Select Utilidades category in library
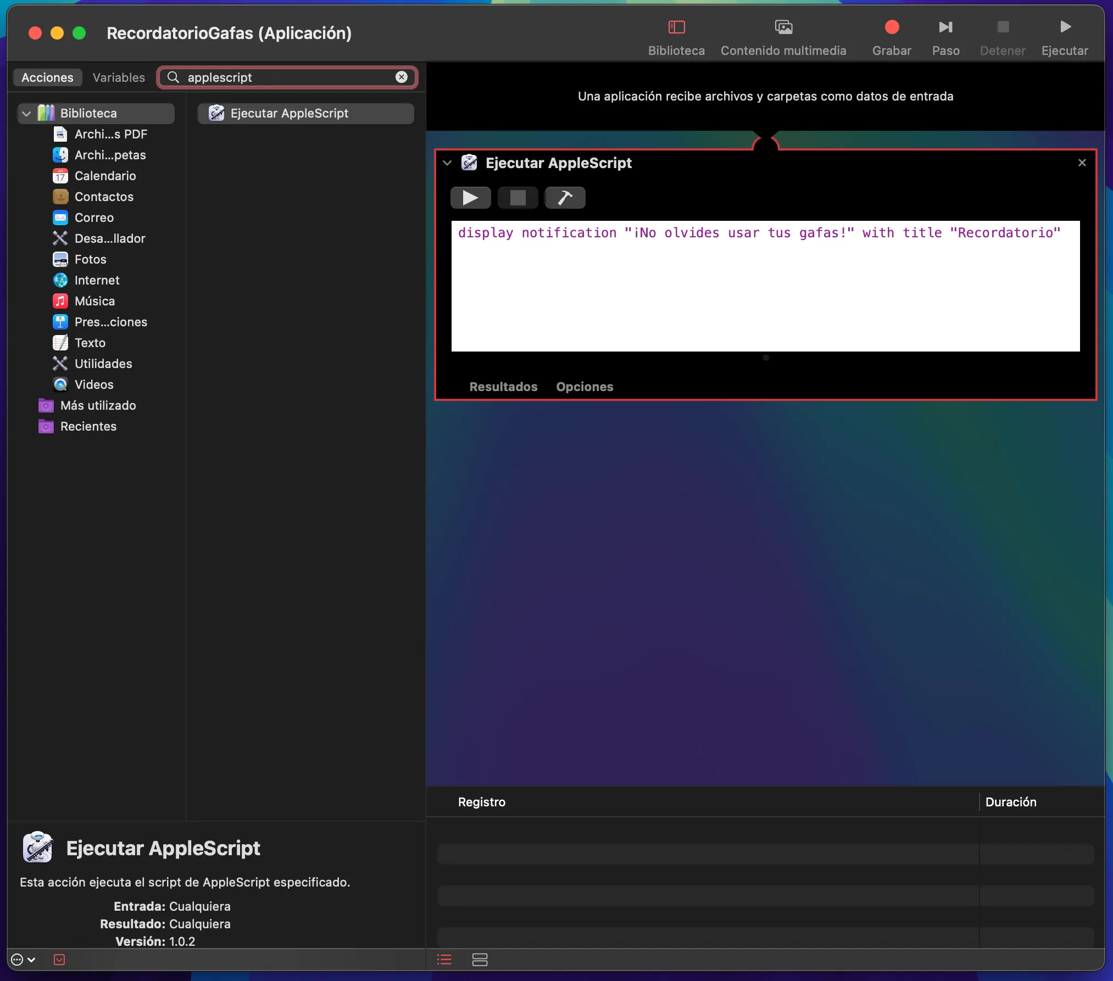 tap(103, 364)
